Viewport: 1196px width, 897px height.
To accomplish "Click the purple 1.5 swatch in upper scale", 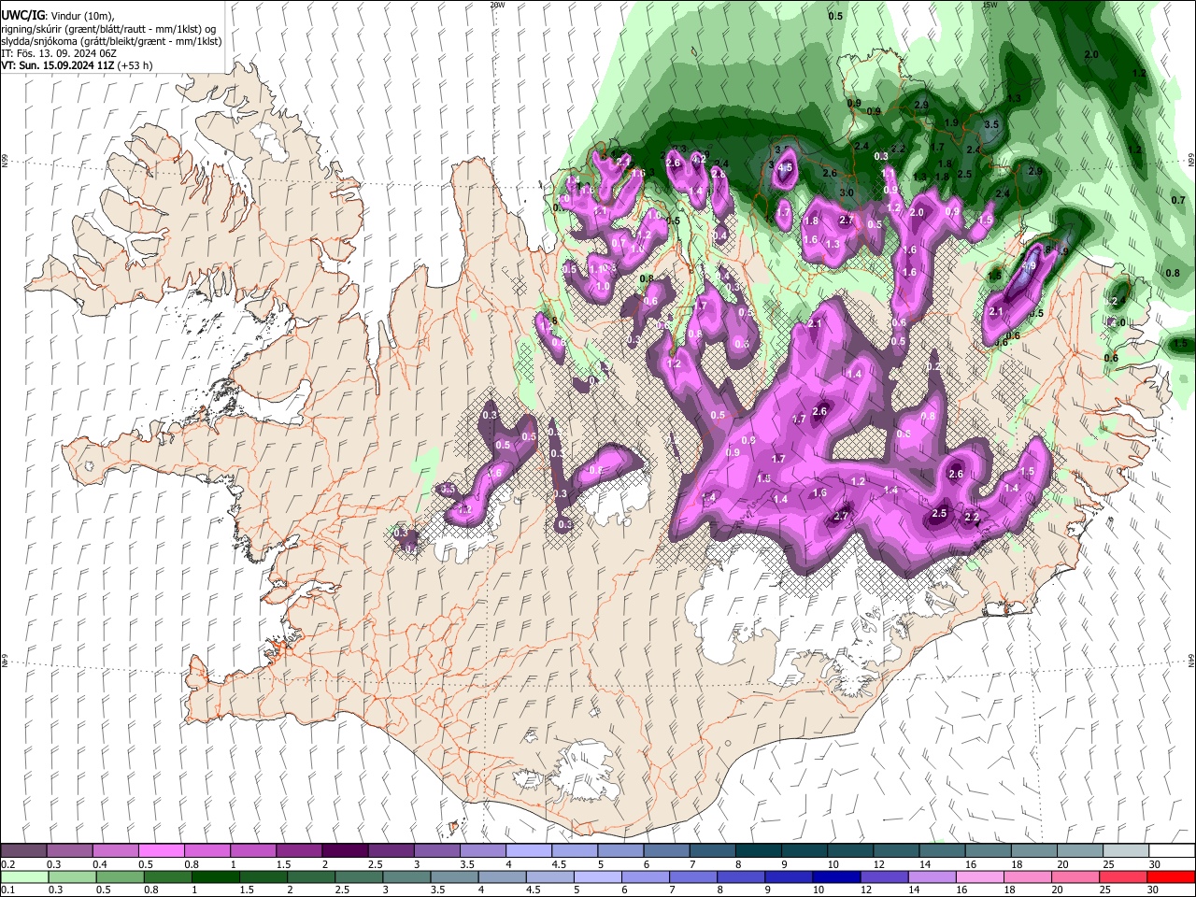I will pos(299,851).
